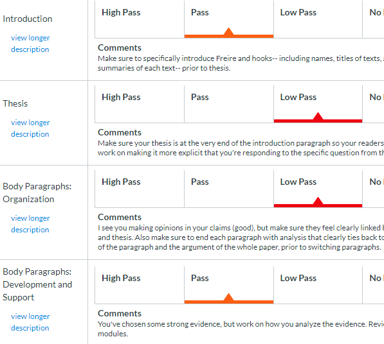Click orange triangle marker in Development and Support row
The width and height of the screenshot is (384, 344).
[229, 297]
